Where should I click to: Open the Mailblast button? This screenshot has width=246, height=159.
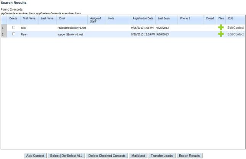point(138,156)
